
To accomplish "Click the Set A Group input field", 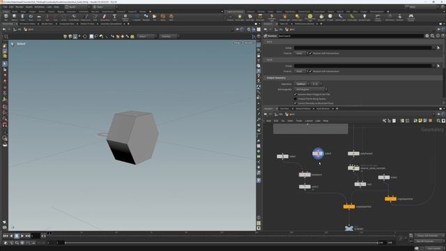I will point(363,48).
